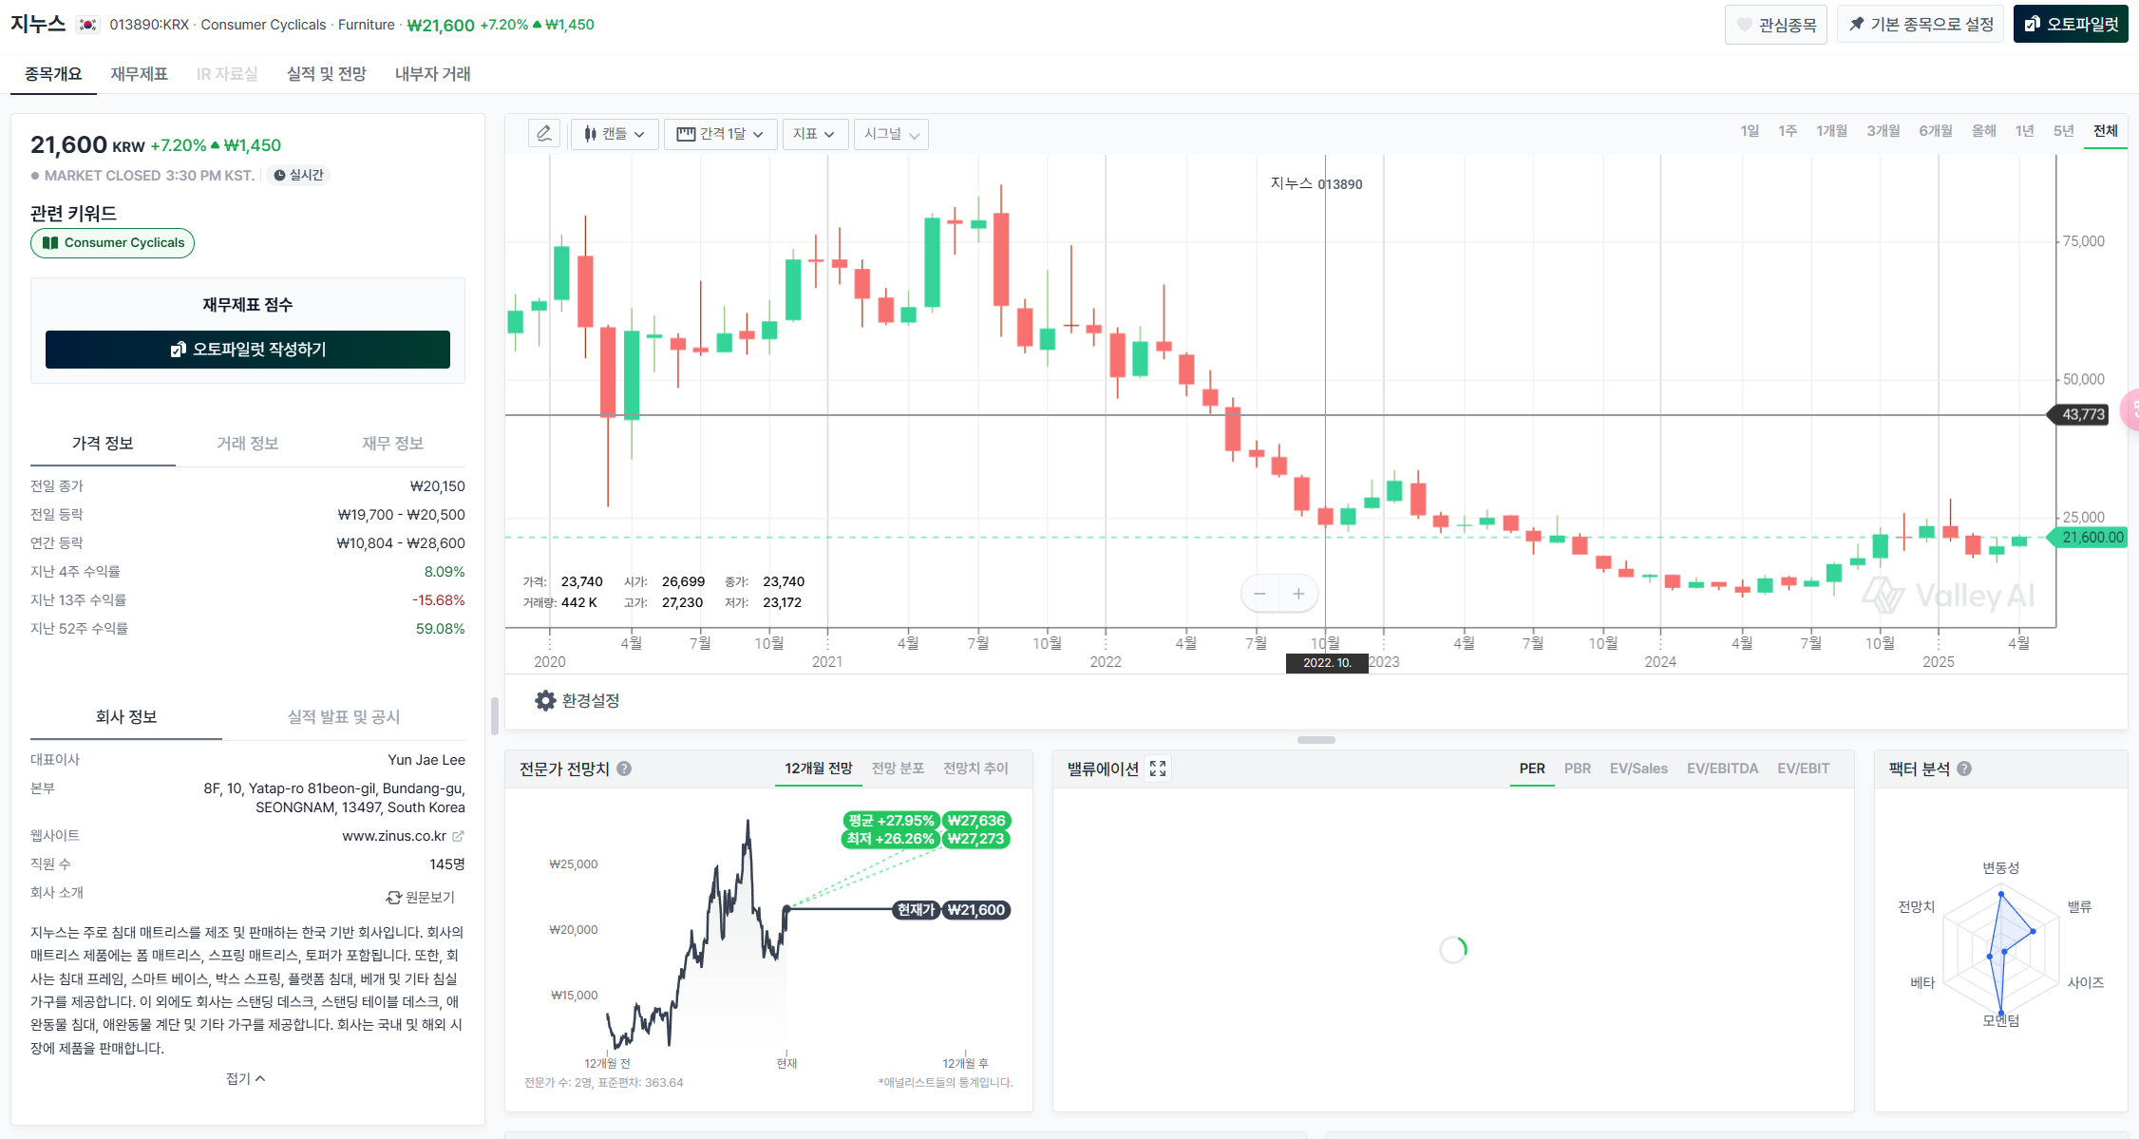Collapse company description with 접기
2139x1139 pixels.
pos(245,1078)
